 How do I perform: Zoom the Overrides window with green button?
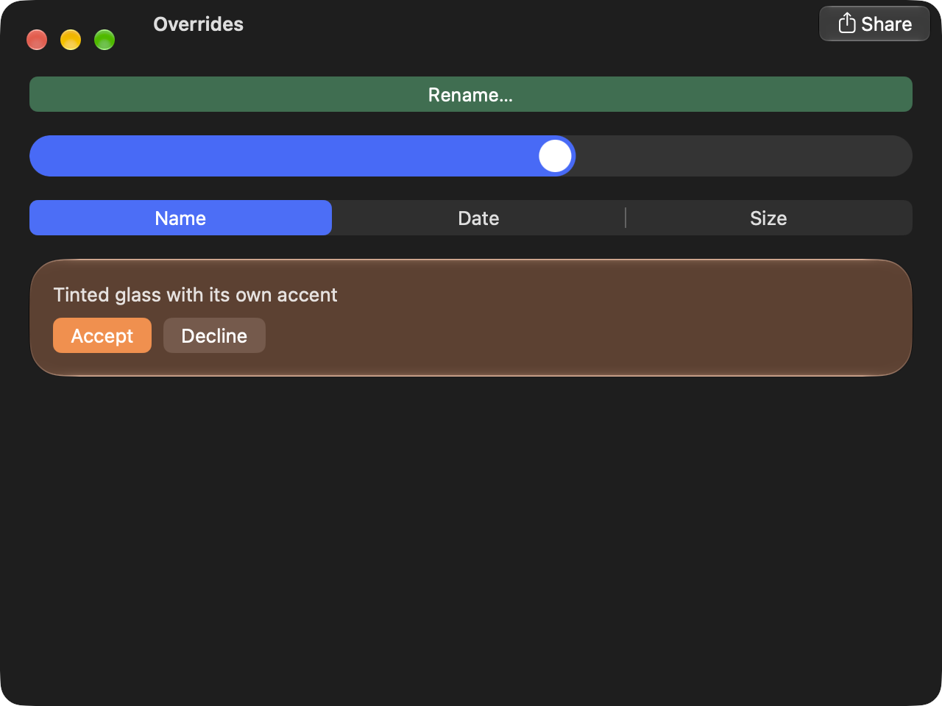[105, 40]
